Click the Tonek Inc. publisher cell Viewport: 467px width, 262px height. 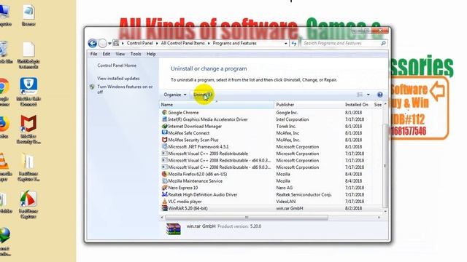286,126
